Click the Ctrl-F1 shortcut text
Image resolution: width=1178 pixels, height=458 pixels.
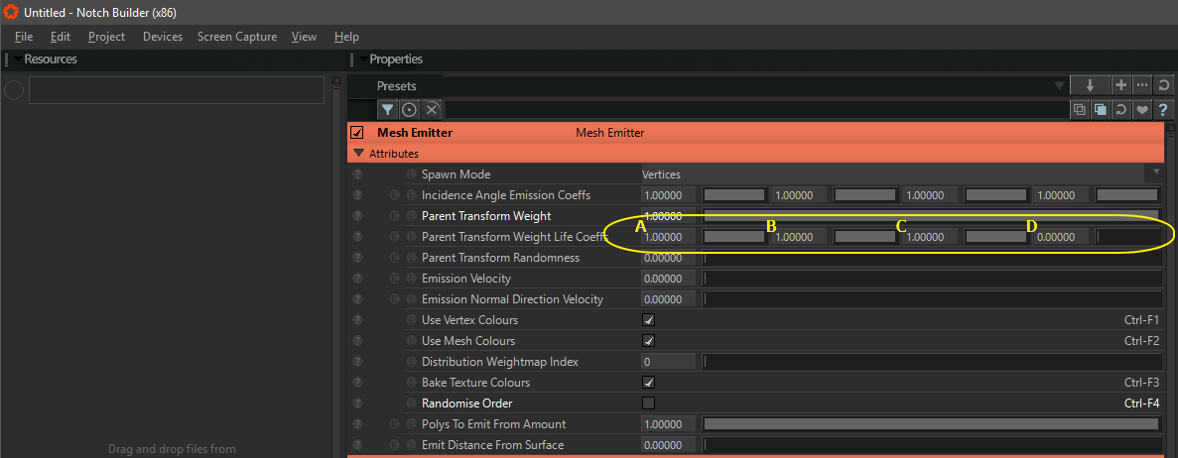coord(1142,320)
